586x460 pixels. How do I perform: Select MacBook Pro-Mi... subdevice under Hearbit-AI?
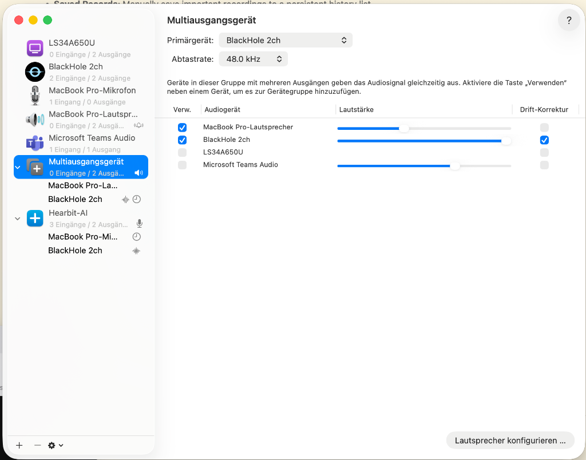click(x=82, y=237)
